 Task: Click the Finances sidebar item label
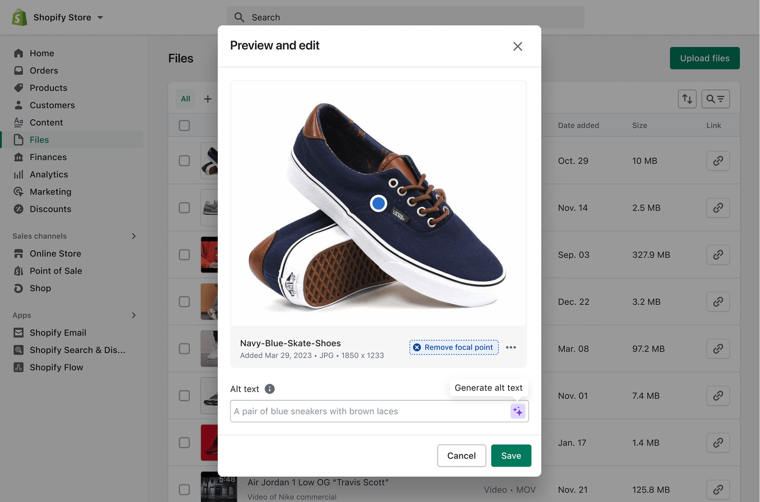coord(48,157)
